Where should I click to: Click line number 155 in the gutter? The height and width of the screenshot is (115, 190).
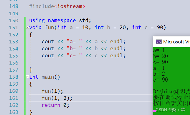[x=14, y=56]
